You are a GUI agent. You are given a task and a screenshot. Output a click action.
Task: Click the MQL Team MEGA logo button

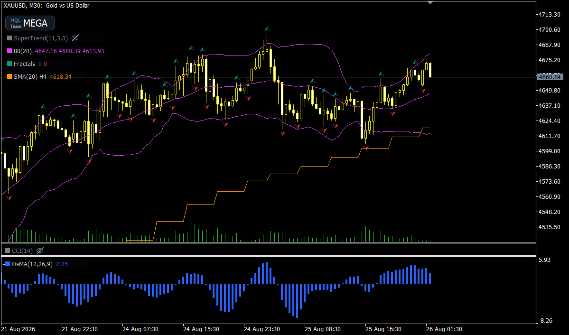point(30,23)
